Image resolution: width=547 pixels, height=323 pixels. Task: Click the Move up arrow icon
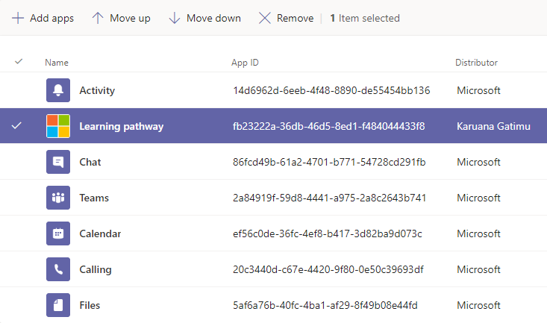click(98, 18)
